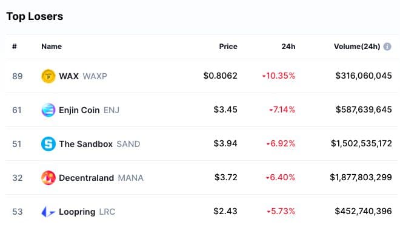Click The Sandbox $3.94 price
Viewport: 400px width, 228px height.
pyautogui.click(x=225, y=143)
